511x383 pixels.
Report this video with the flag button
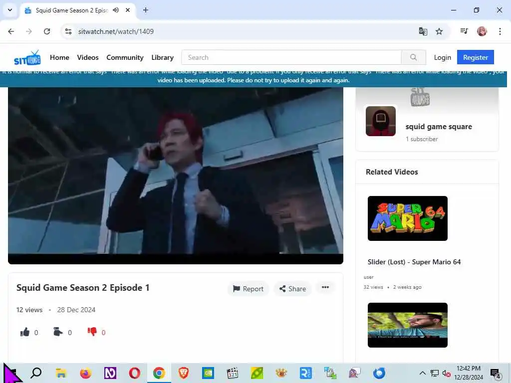point(249,289)
